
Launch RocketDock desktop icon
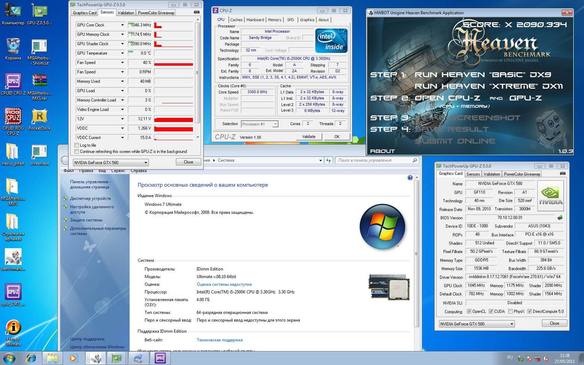click(x=39, y=119)
